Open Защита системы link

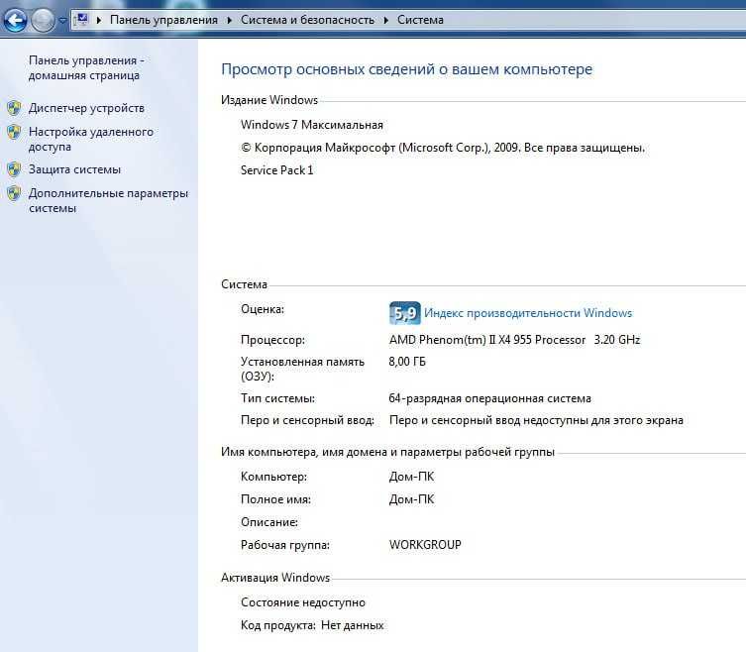pyautogui.click(x=74, y=169)
